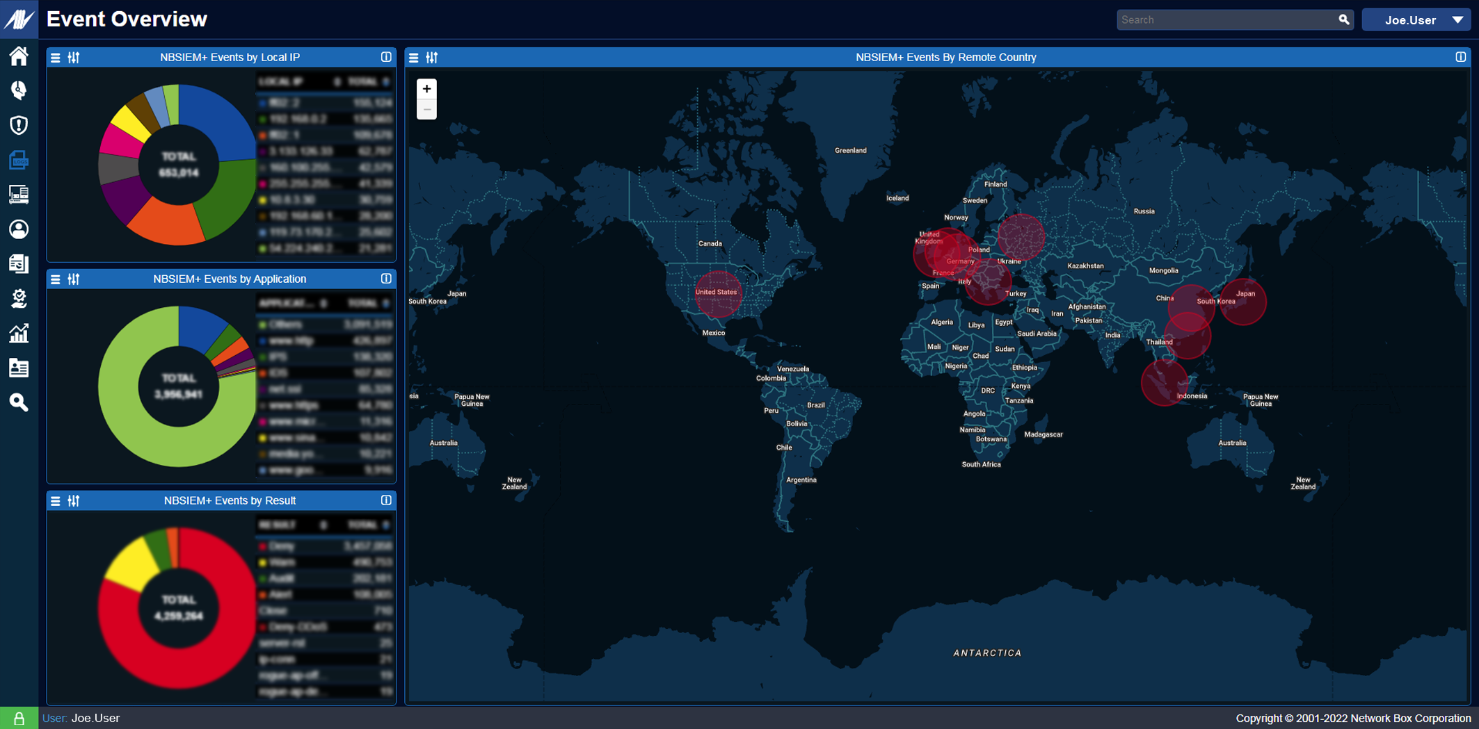
Task: Click the Indonesia event bubble on map
Action: (1165, 382)
